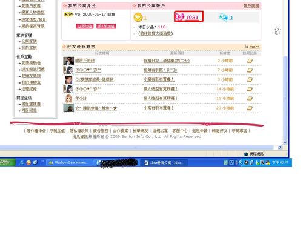Open the 送禮紀錄 sidebar link

click(x=29, y=89)
